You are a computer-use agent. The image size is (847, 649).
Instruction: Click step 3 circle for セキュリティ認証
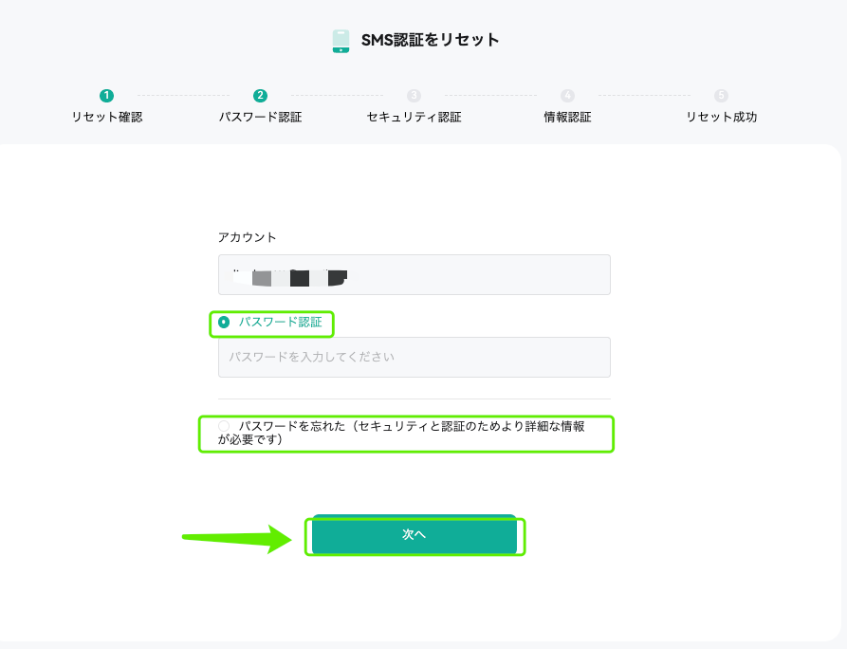[414, 96]
